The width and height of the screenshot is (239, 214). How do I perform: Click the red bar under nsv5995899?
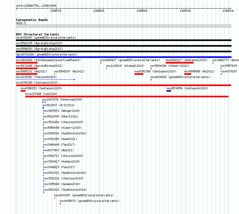tap(188, 74)
